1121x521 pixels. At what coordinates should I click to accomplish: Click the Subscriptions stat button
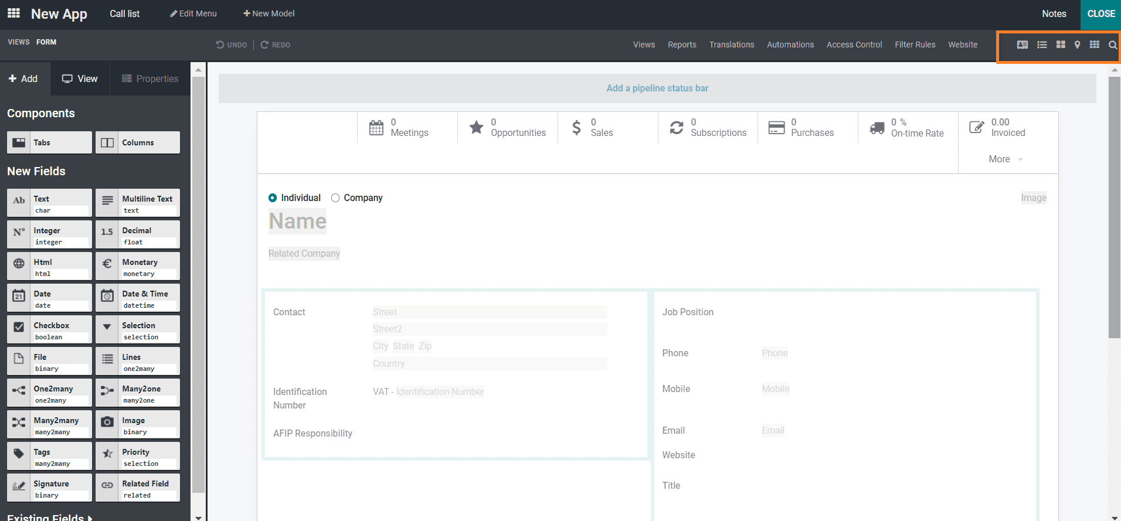pos(708,128)
